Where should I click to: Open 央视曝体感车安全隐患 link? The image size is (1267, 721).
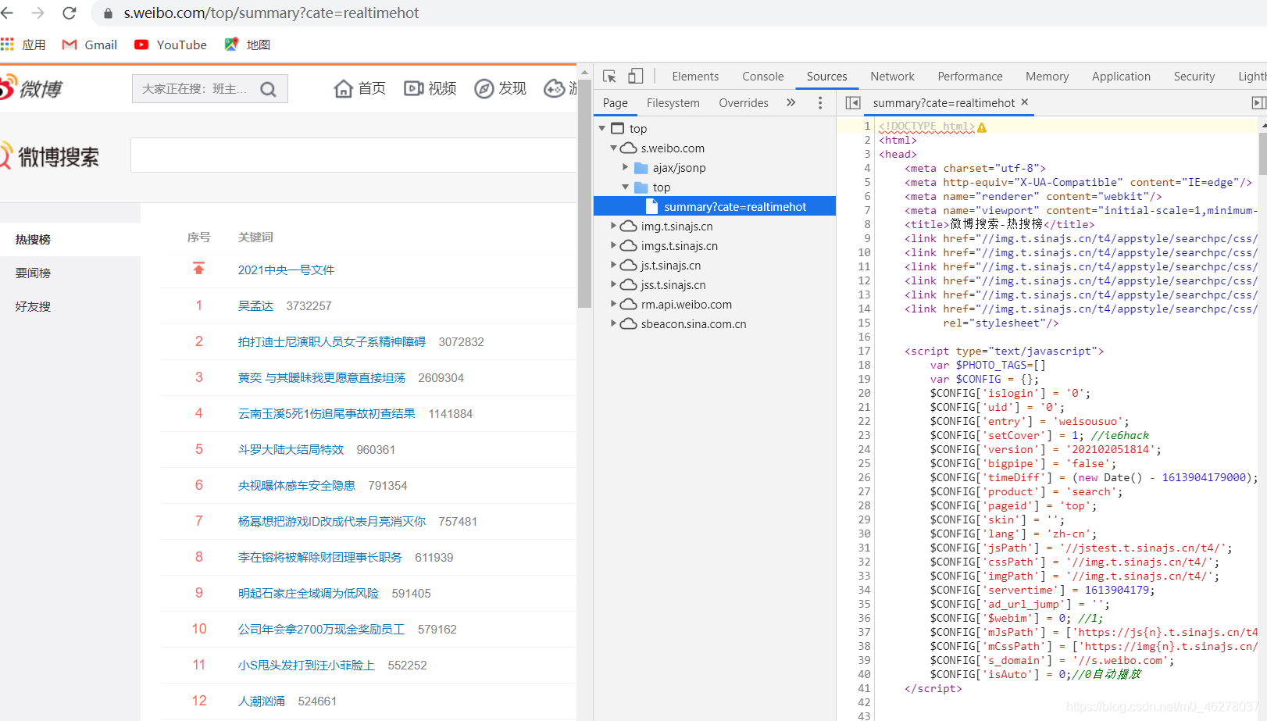297,485
